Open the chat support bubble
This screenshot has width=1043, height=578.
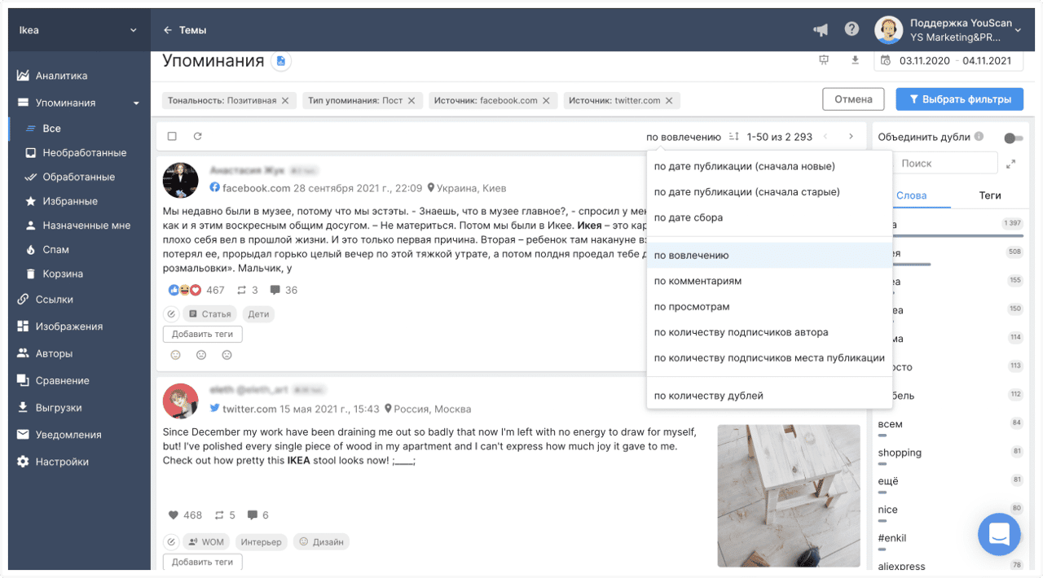[999, 534]
